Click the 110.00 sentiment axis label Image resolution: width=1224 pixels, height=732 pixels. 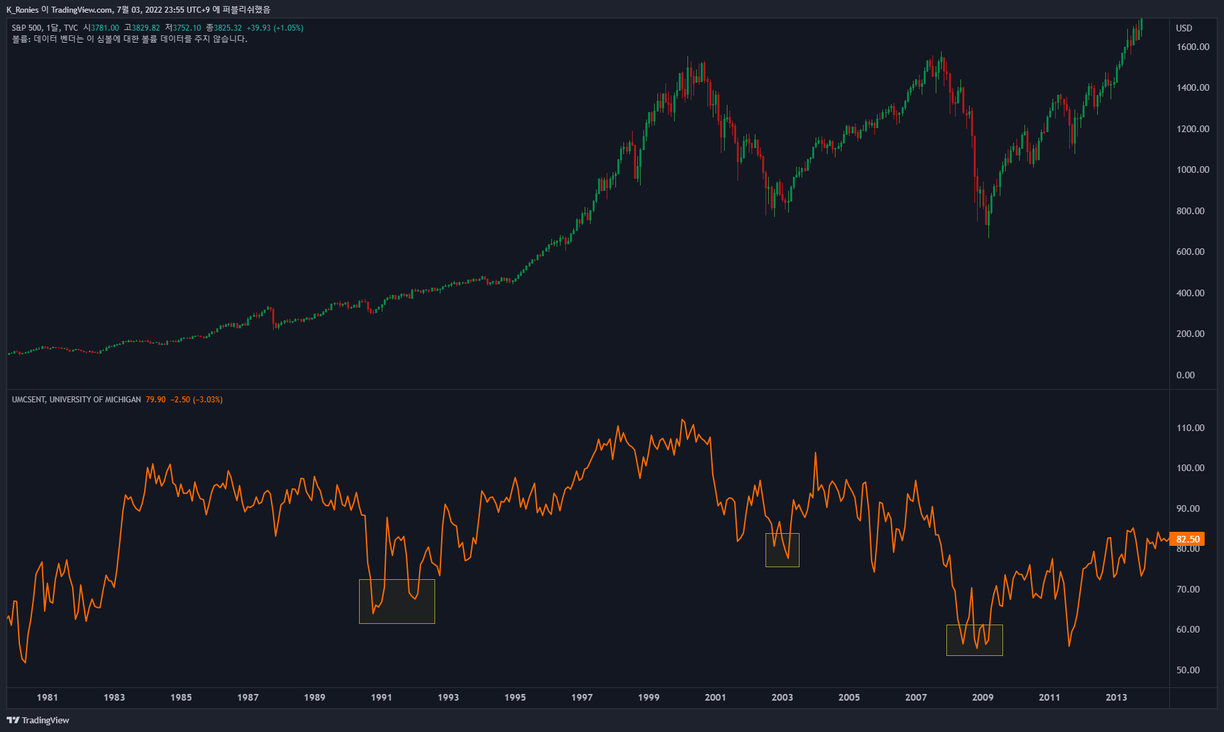(1191, 428)
